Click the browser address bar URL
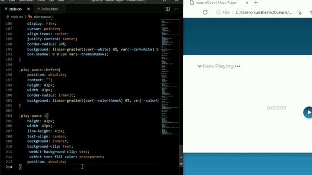This screenshot has height=175, width=312. [x=264, y=12]
